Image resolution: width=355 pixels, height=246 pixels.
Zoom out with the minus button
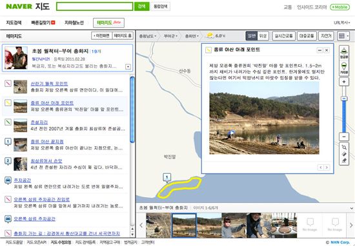coord(343,137)
